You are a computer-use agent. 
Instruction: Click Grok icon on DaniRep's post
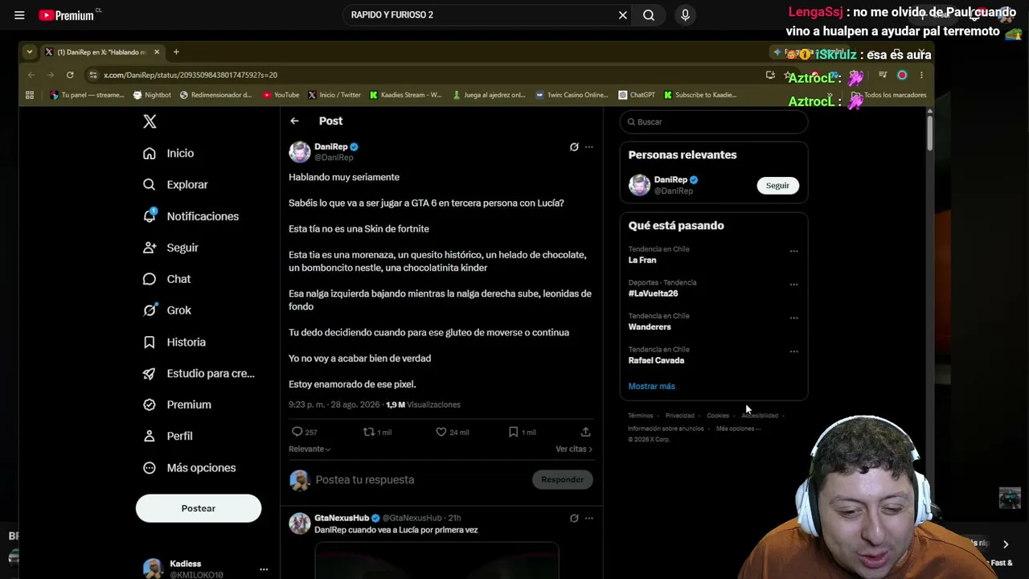pyautogui.click(x=574, y=147)
